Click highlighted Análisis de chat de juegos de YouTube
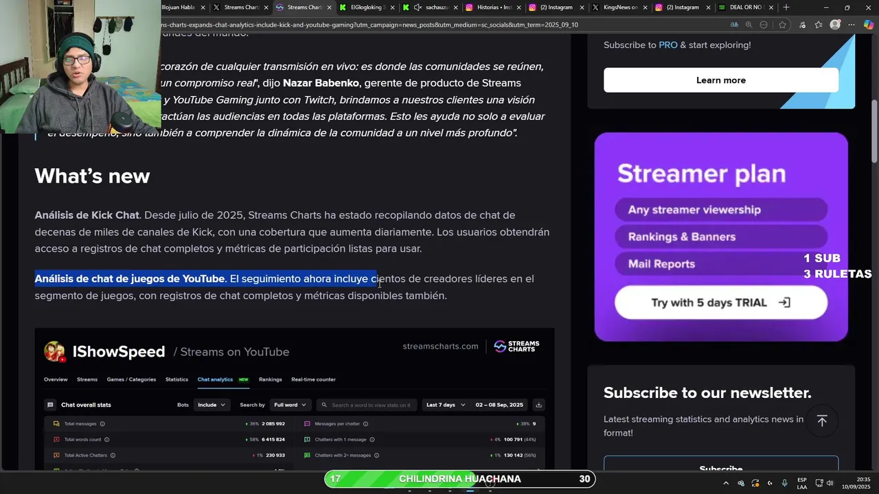This screenshot has width=879, height=494. 130,279
